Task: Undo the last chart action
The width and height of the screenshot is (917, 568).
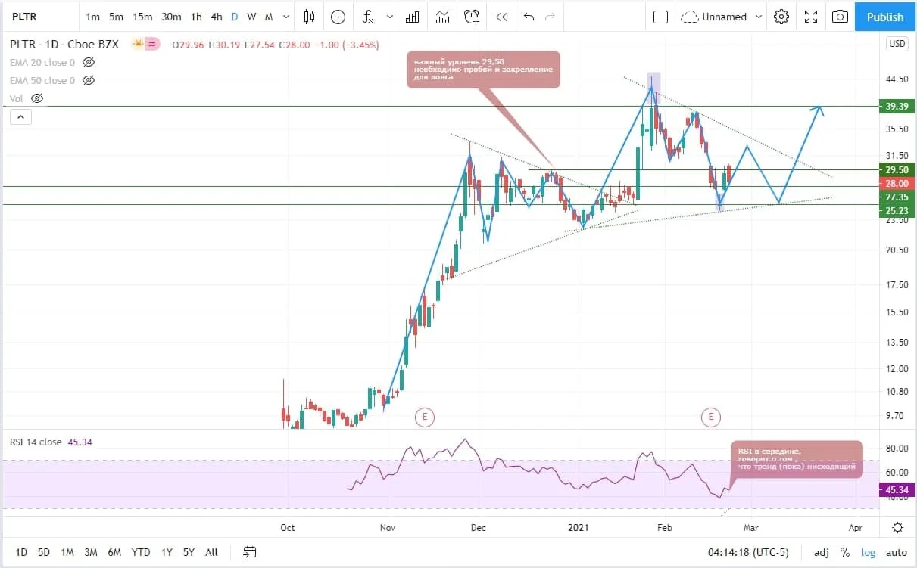Action: [x=529, y=17]
